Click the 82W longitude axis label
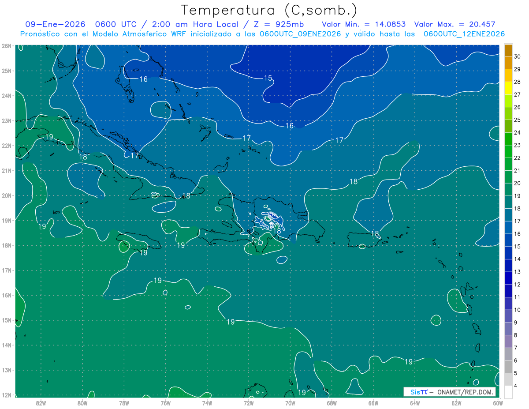The image size is (529, 409). 41,403
